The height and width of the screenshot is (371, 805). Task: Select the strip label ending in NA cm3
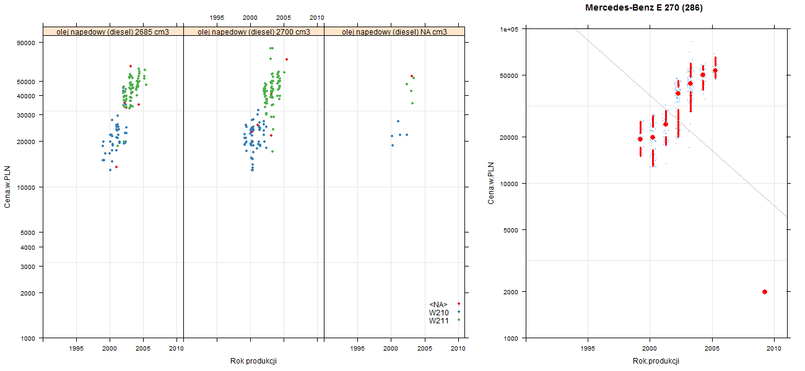coord(394,32)
